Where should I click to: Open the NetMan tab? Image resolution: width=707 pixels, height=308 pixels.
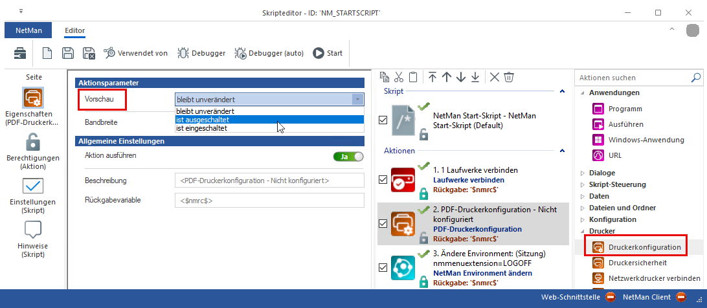click(x=30, y=30)
